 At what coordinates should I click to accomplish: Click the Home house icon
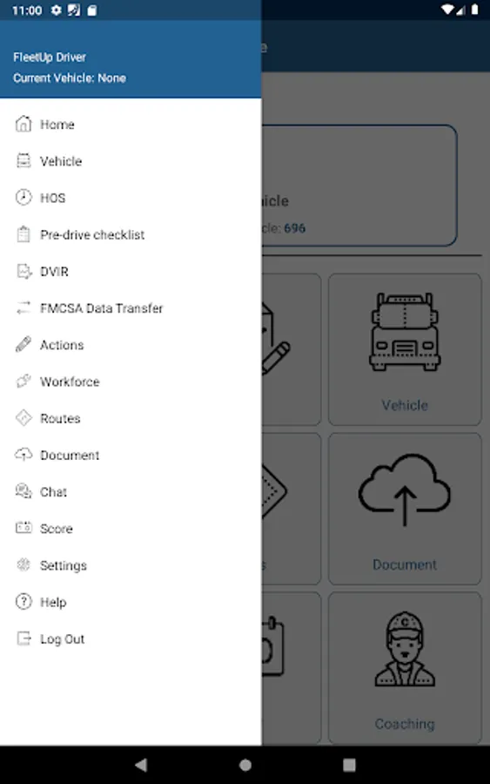(23, 124)
